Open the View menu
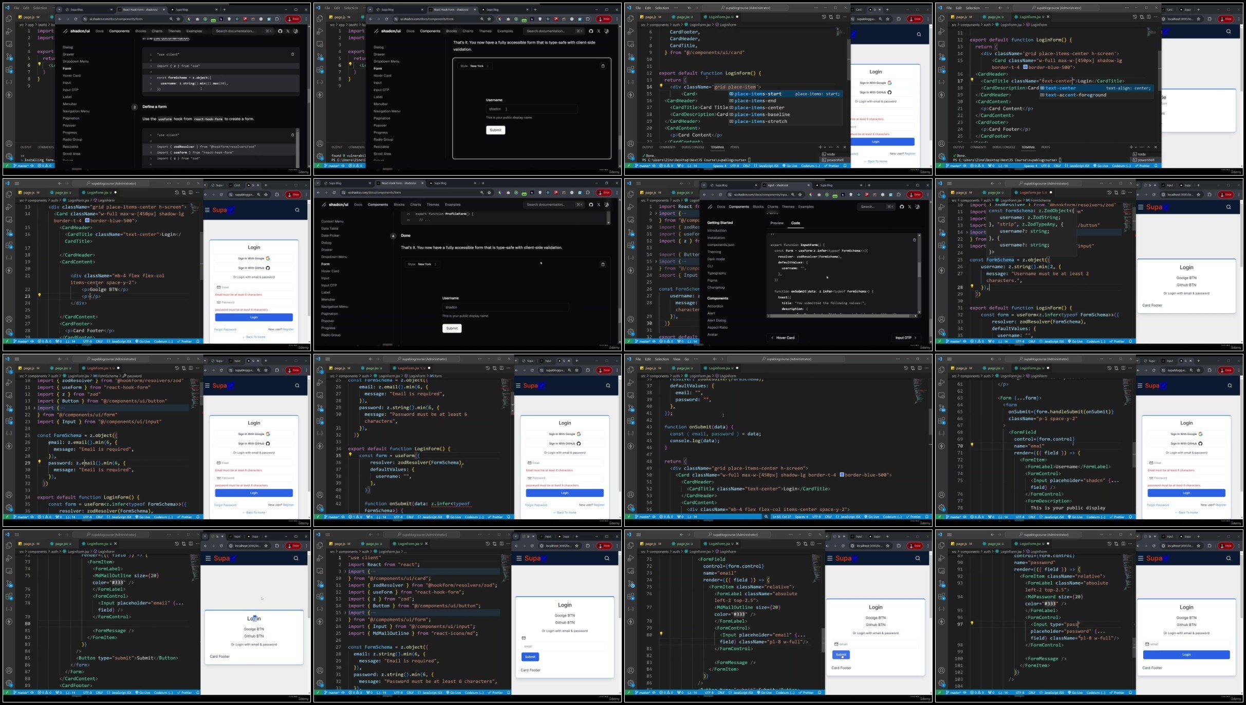1246x705 pixels. [x=677, y=359]
